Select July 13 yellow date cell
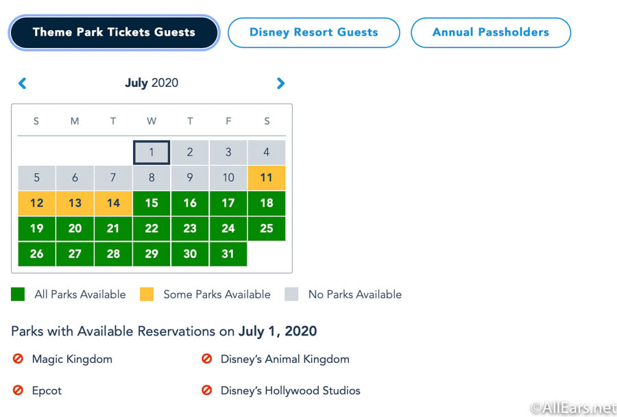617x417 pixels. (75, 203)
